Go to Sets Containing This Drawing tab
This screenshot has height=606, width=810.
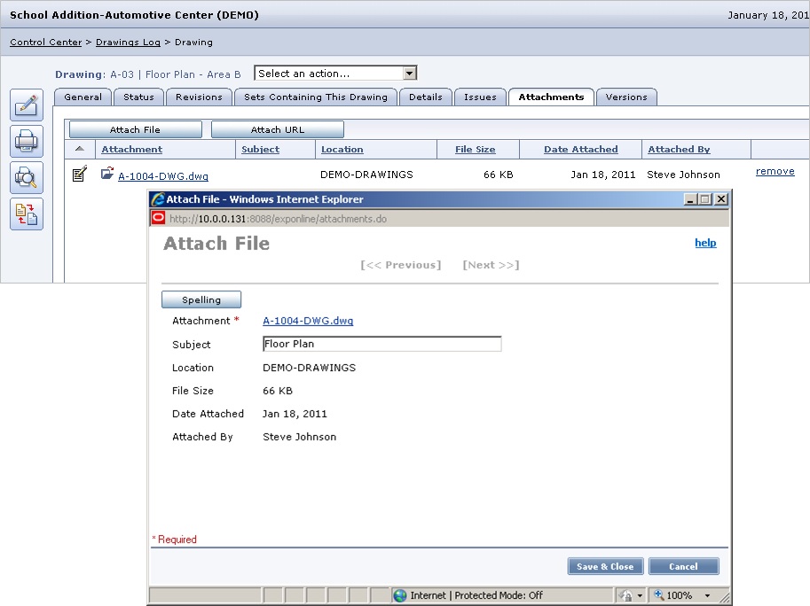(x=316, y=97)
